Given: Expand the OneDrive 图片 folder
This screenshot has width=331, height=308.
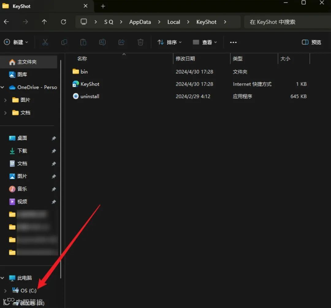Looking at the screenshot, I should point(6,100).
